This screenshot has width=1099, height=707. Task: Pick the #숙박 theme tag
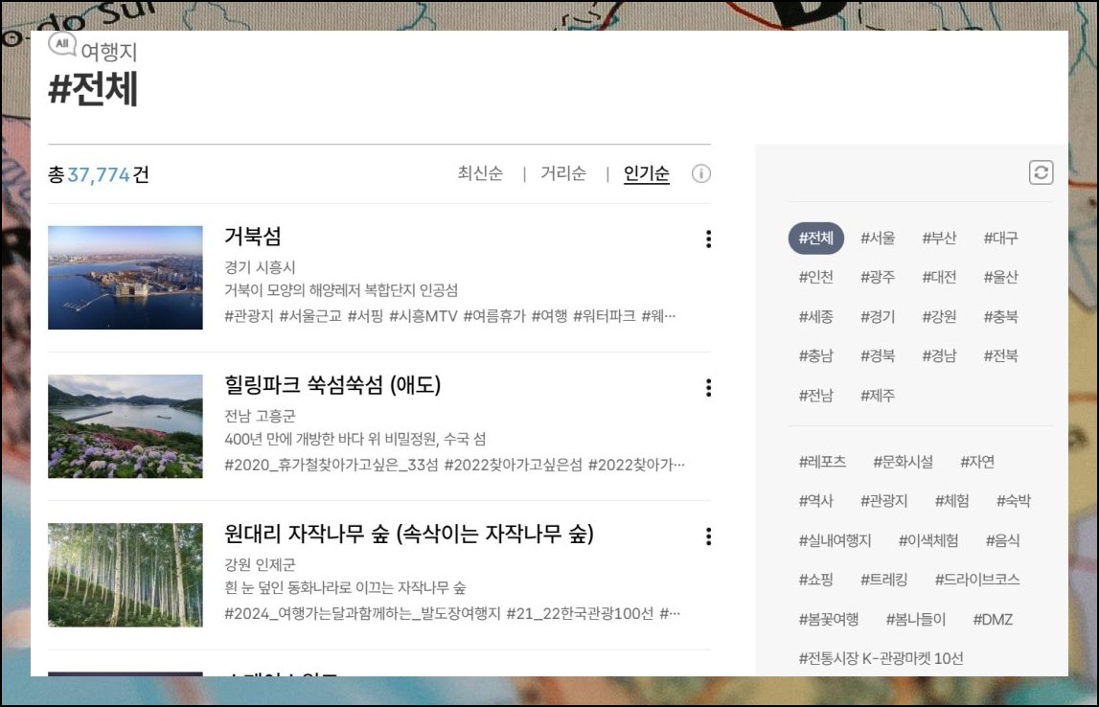1014,501
